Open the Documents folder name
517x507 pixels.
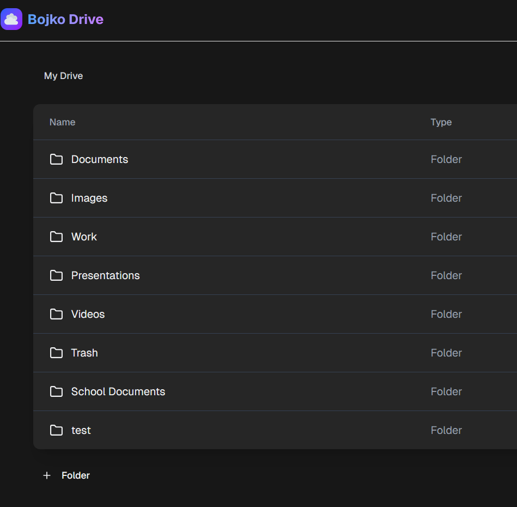[100, 159]
